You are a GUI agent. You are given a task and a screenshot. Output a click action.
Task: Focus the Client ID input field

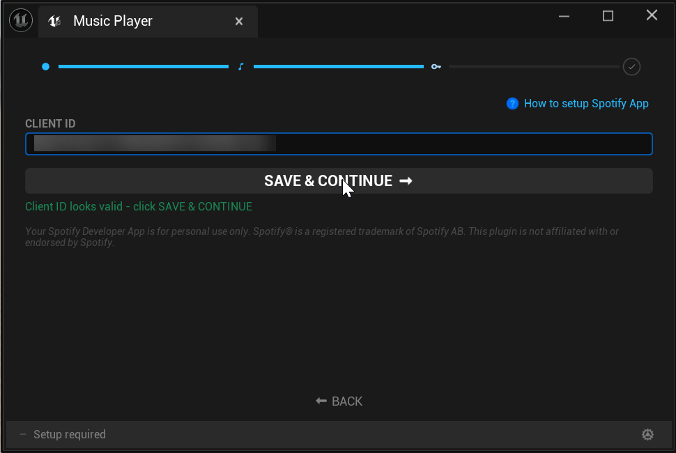tap(339, 144)
